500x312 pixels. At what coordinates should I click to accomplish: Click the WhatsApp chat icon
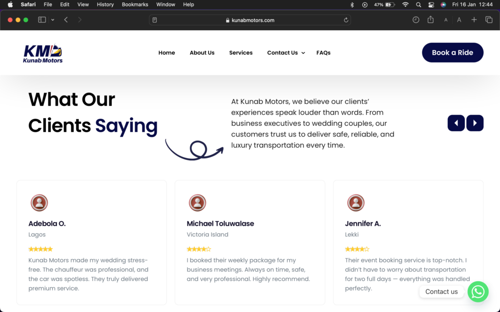tap(478, 292)
